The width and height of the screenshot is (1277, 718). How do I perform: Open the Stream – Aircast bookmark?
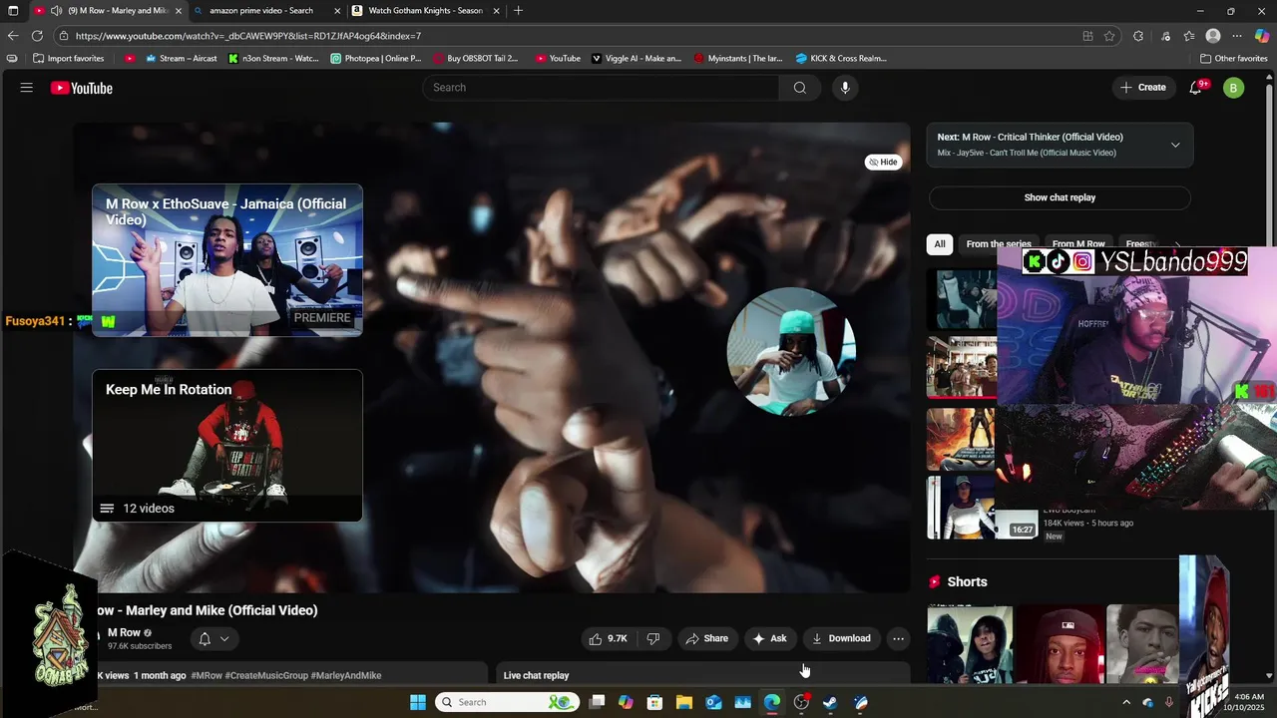181,59
